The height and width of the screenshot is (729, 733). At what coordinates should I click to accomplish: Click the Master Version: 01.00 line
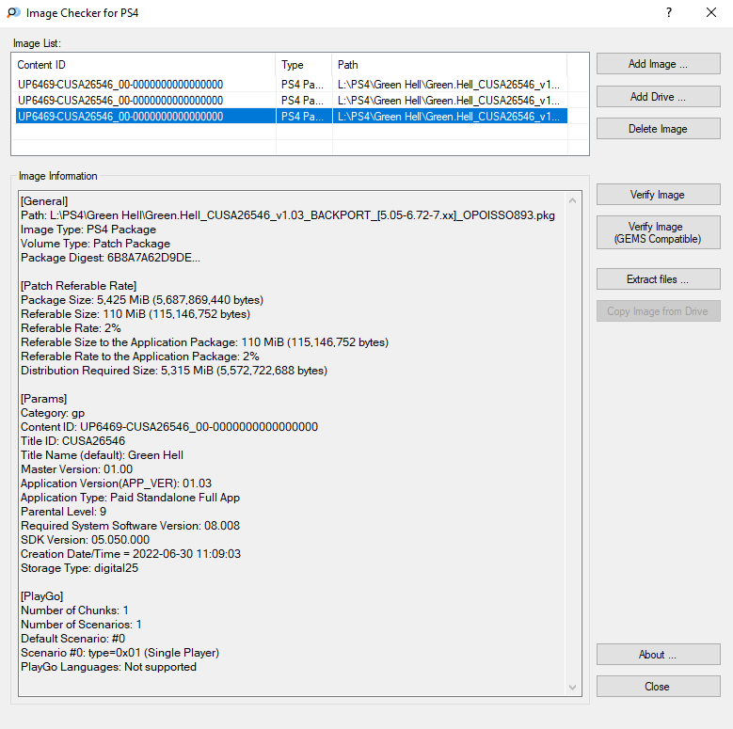pyautogui.click(x=76, y=469)
